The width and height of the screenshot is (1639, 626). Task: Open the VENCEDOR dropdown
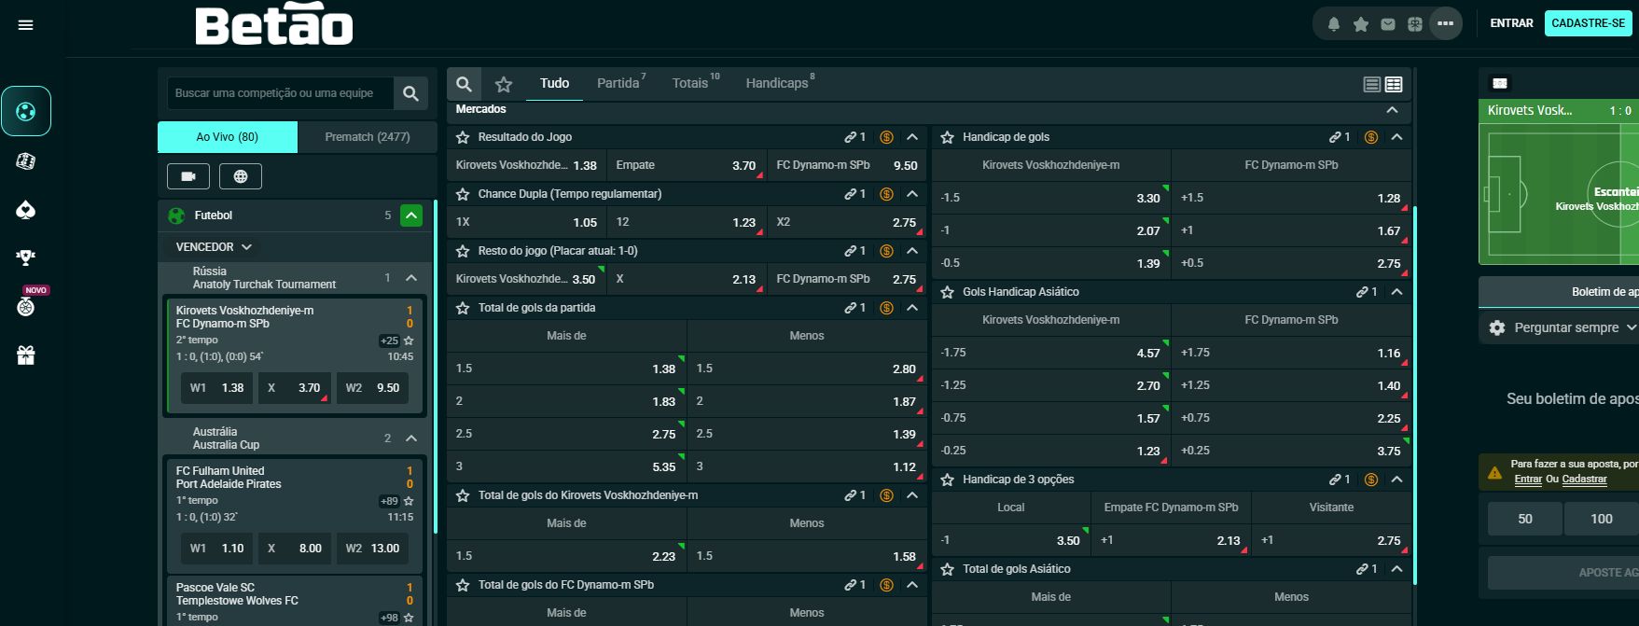click(214, 247)
